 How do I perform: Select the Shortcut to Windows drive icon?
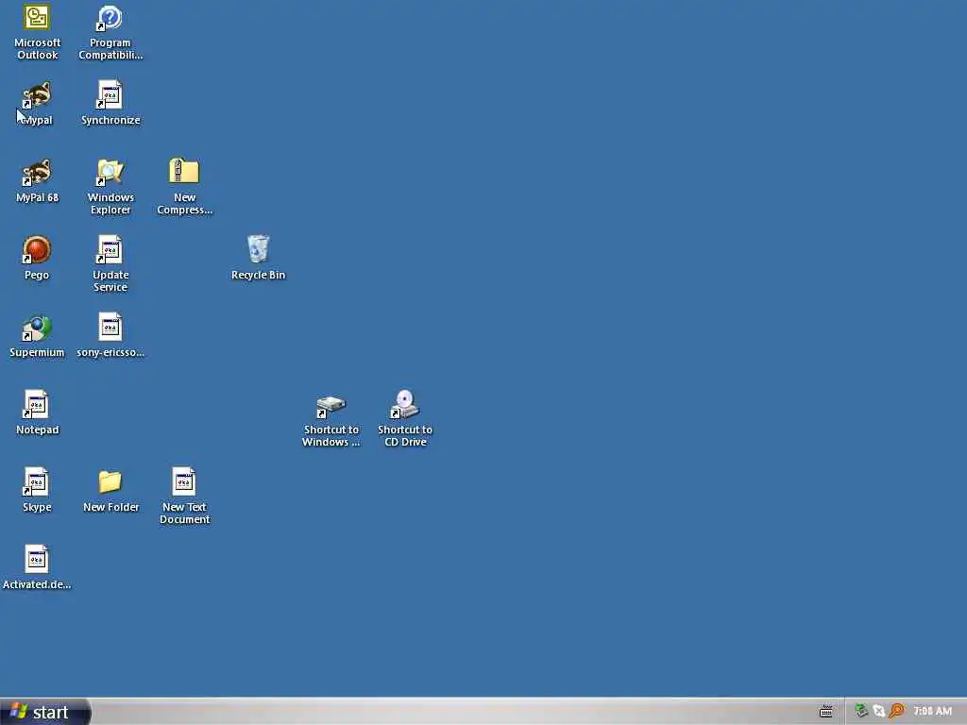(x=331, y=405)
